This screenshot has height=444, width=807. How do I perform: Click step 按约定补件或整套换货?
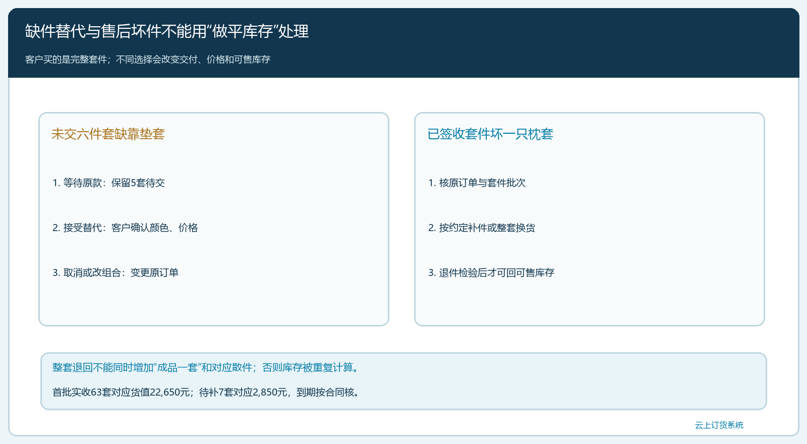coord(482,228)
